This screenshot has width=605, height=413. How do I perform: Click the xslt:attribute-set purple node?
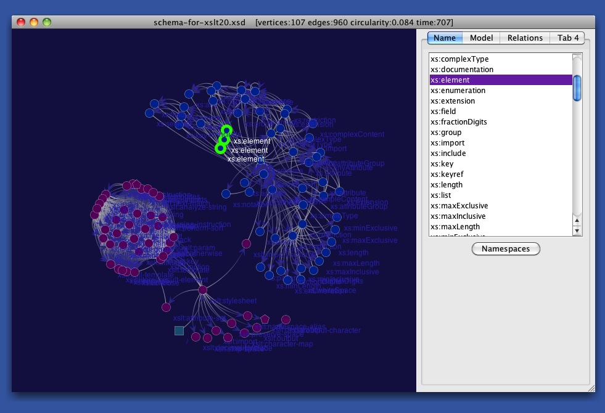coord(166,307)
